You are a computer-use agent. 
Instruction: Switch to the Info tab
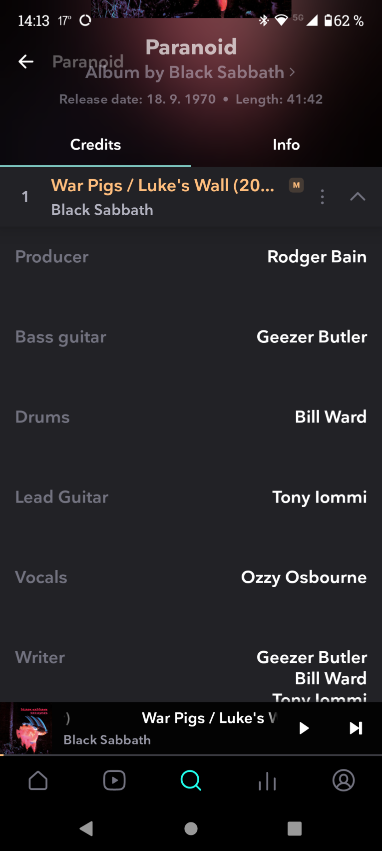[286, 145]
